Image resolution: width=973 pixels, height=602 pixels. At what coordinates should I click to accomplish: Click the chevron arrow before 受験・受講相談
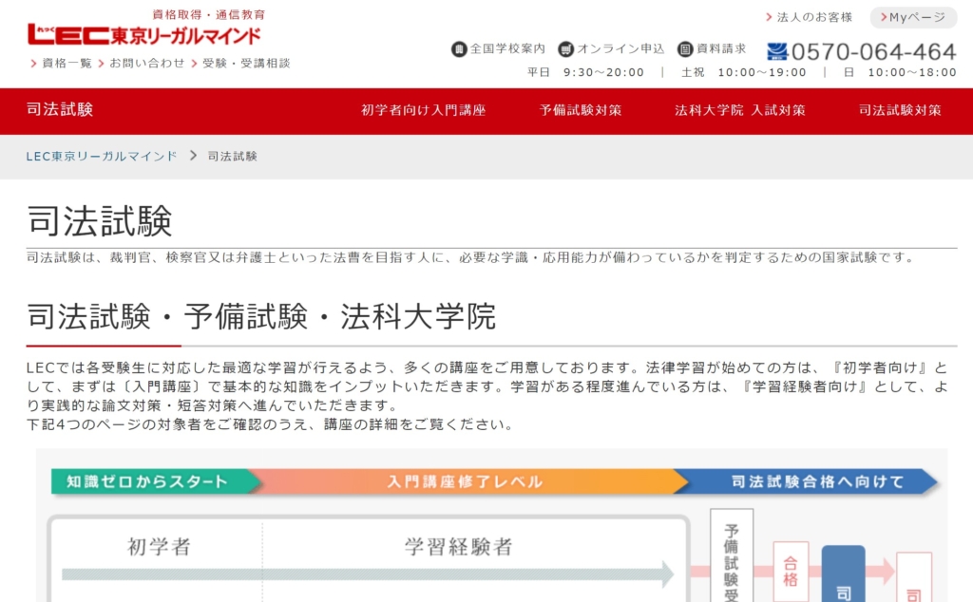click(194, 64)
